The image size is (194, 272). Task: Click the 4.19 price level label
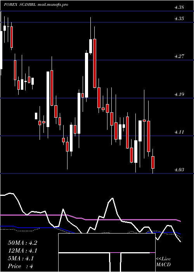pyautogui.click(x=179, y=94)
